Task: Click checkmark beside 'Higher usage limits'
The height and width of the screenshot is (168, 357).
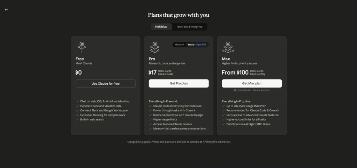Action: tap(150, 120)
